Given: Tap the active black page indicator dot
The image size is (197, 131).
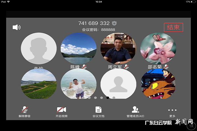Looking at the screenshot, I should click(108, 98).
